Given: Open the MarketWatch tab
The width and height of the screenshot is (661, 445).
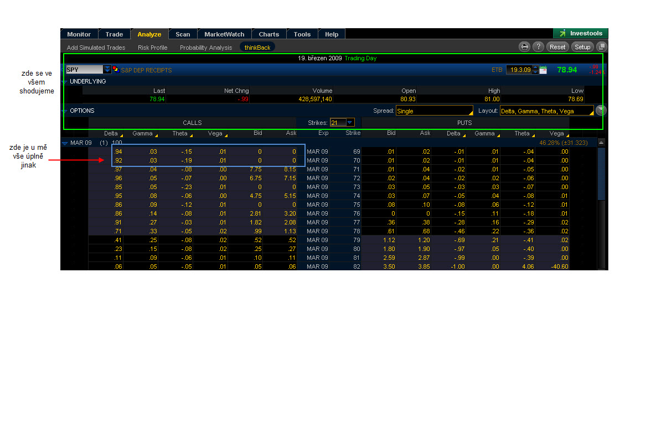Looking at the screenshot, I should pos(224,34).
